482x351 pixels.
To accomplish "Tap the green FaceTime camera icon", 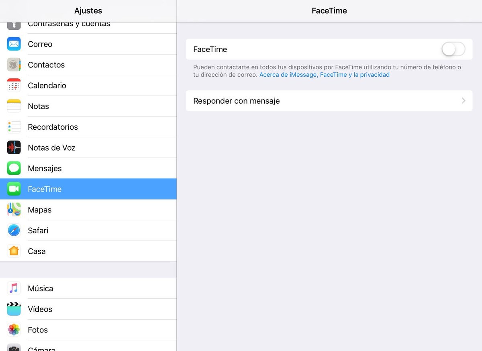I will [14, 189].
